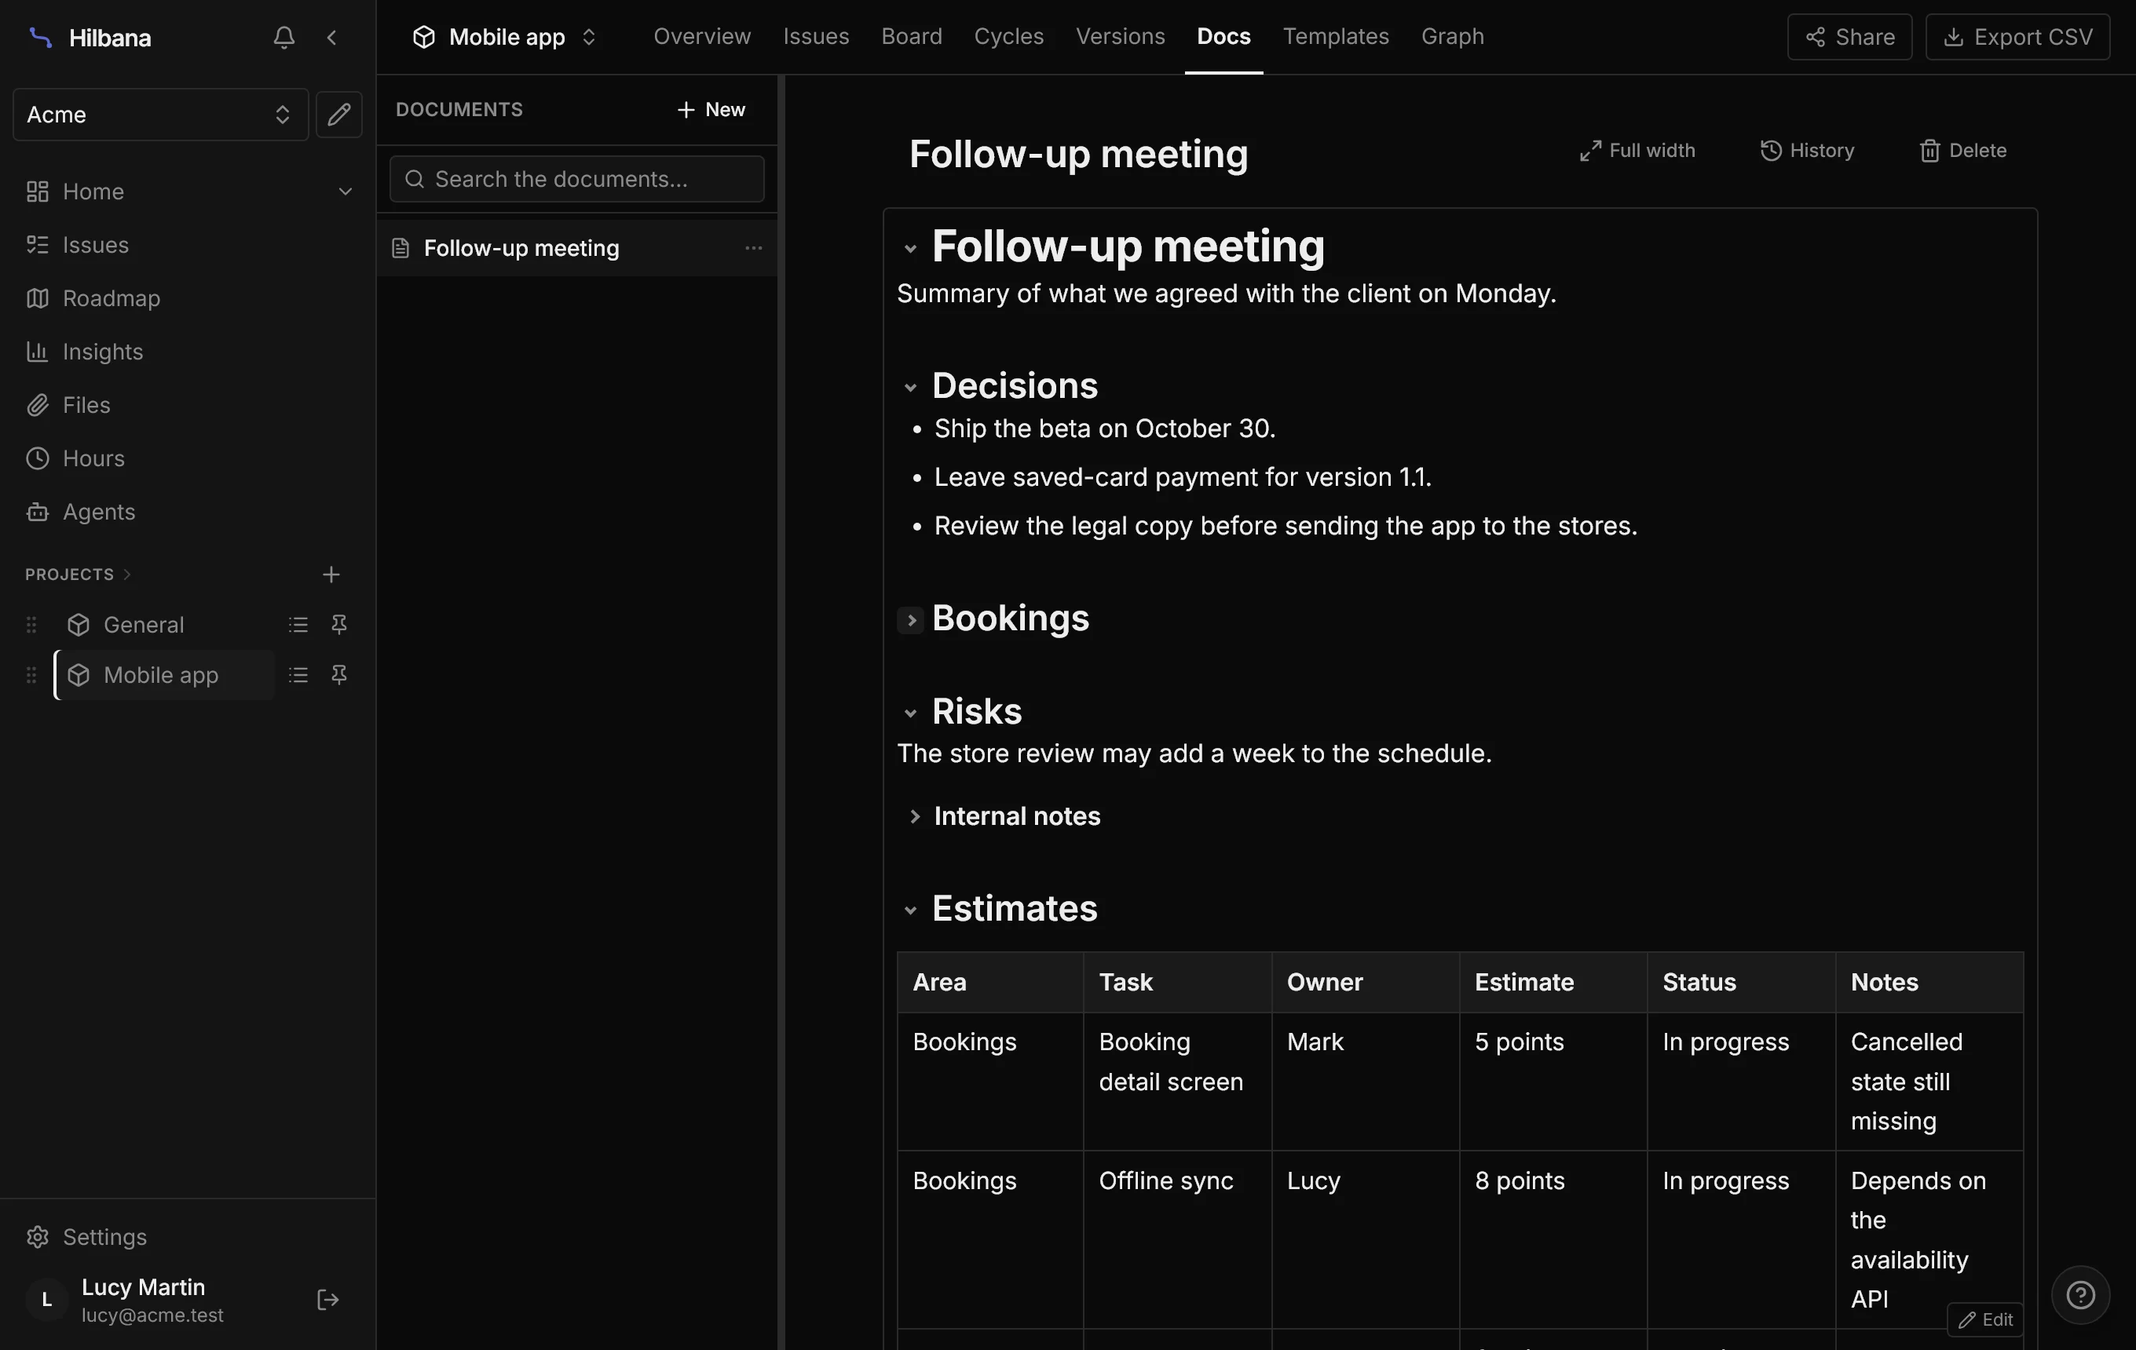The width and height of the screenshot is (2136, 1350).
Task: Open the help question mark button
Action: 2080,1295
